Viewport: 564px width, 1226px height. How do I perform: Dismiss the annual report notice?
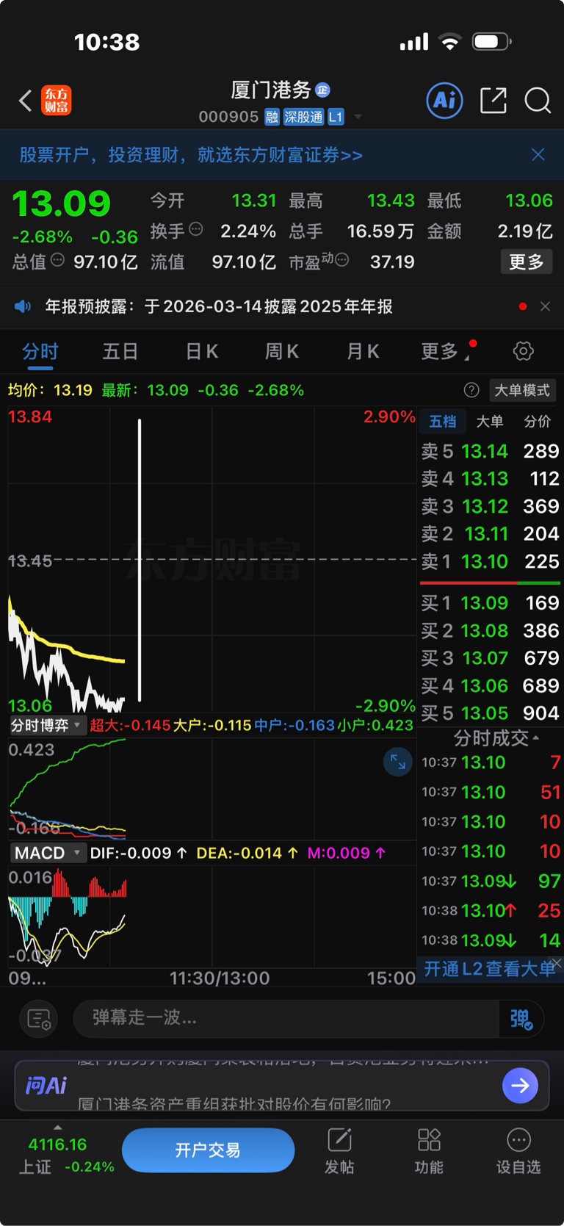pyautogui.click(x=545, y=306)
